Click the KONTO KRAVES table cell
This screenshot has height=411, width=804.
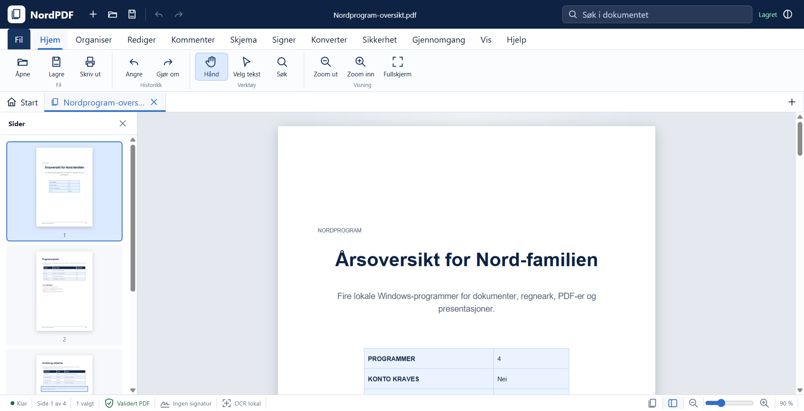tap(429, 379)
